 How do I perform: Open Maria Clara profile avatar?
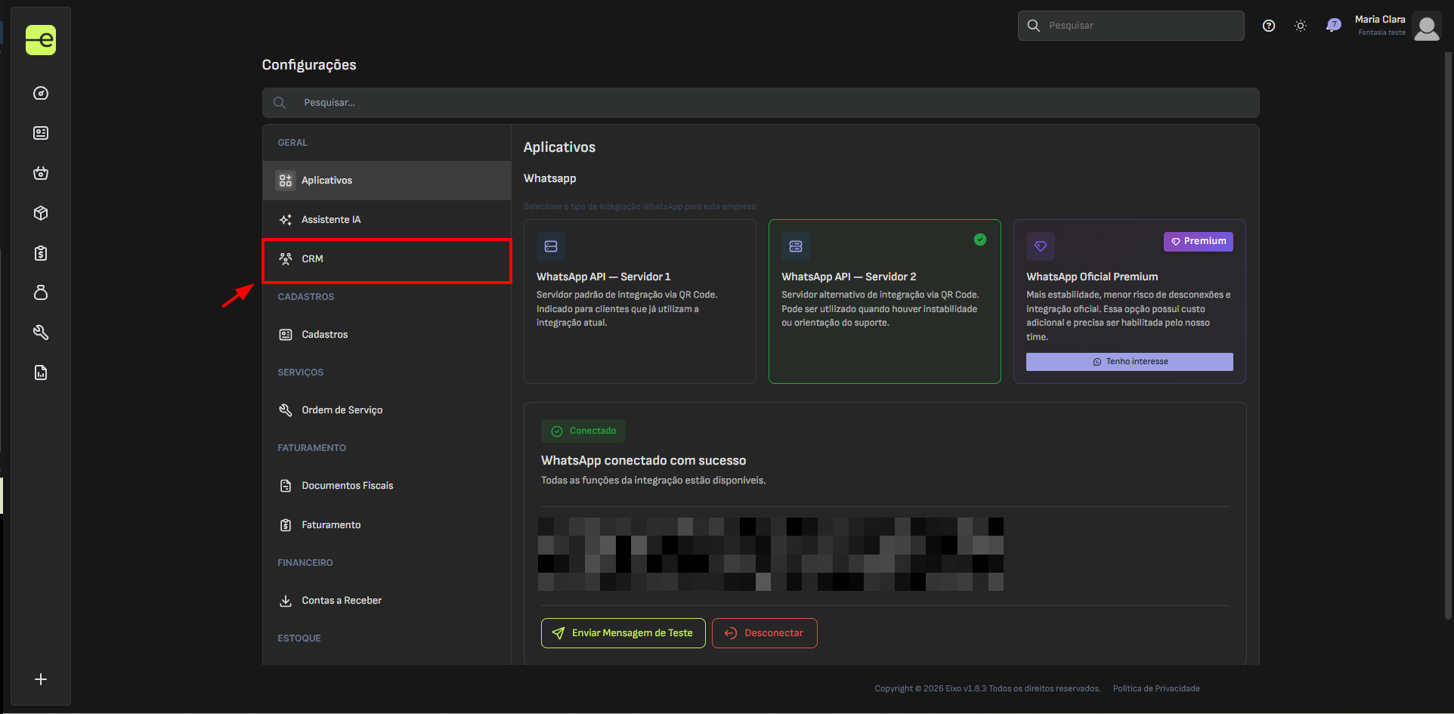point(1427,27)
